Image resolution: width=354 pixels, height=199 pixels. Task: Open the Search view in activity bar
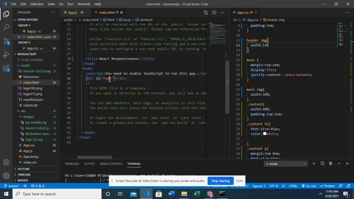[6, 27]
